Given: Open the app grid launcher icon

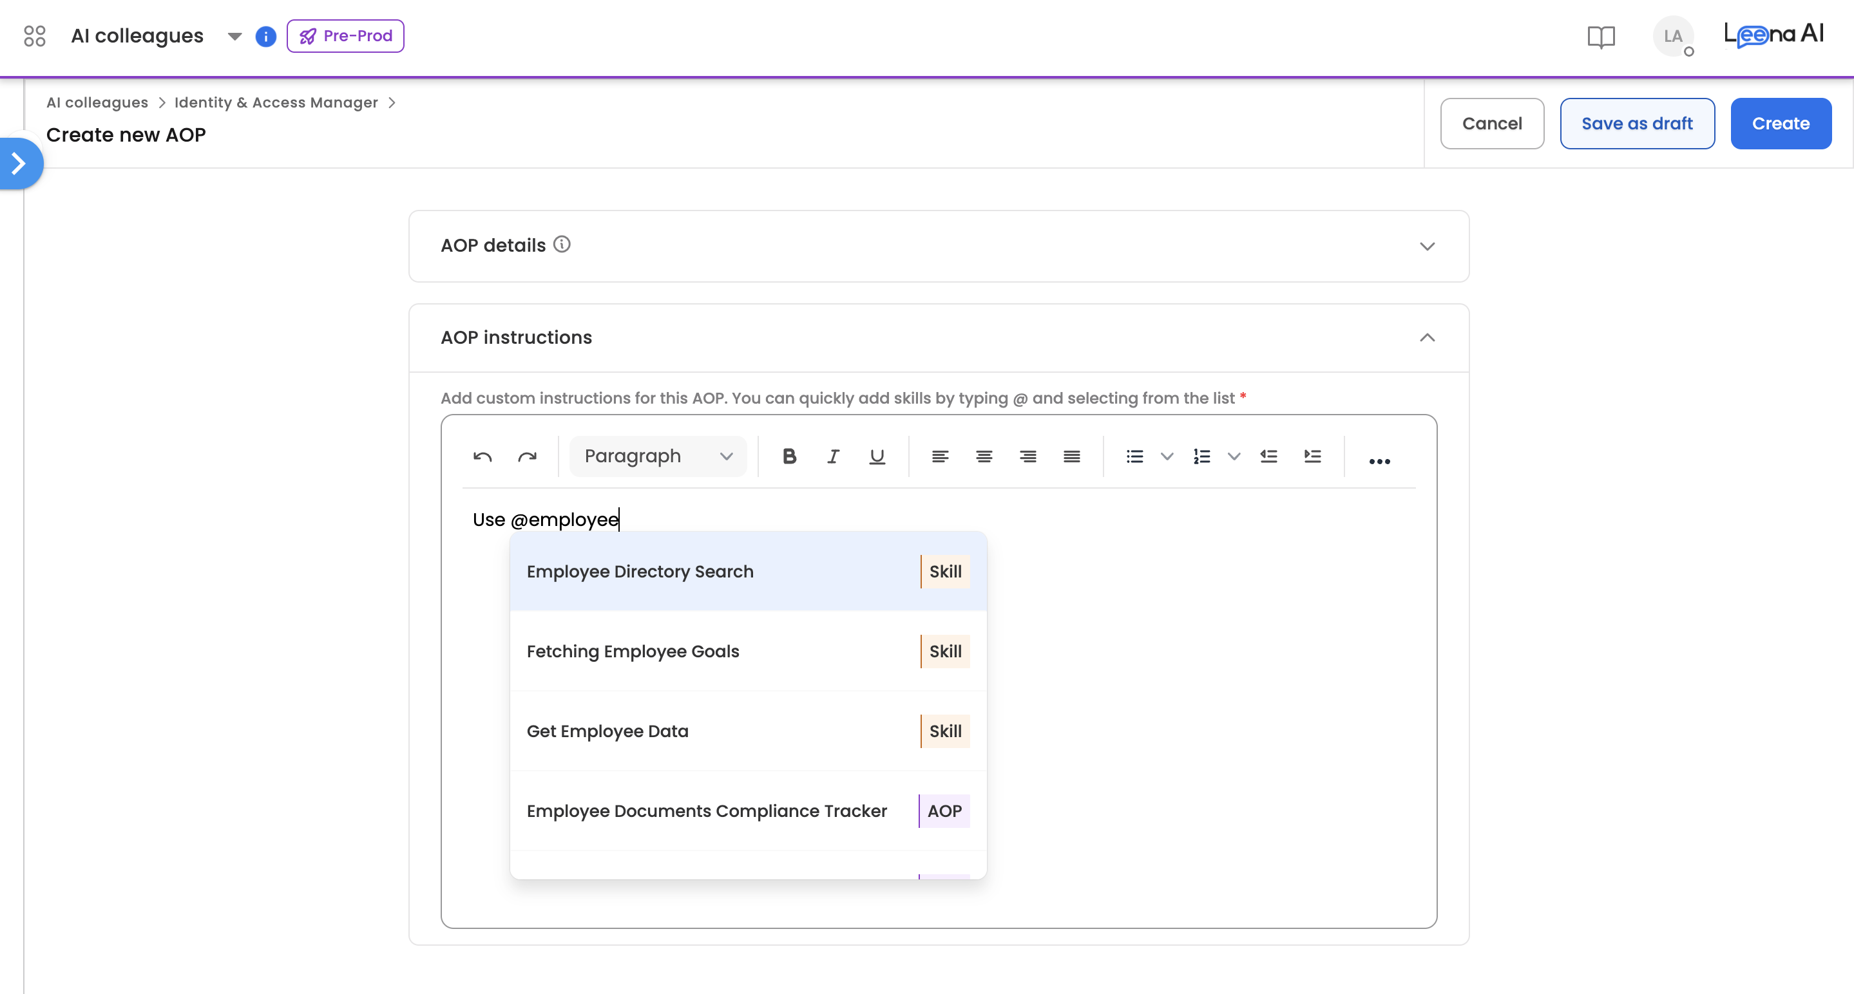Looking at the screenshot, I should pos(35,36).
